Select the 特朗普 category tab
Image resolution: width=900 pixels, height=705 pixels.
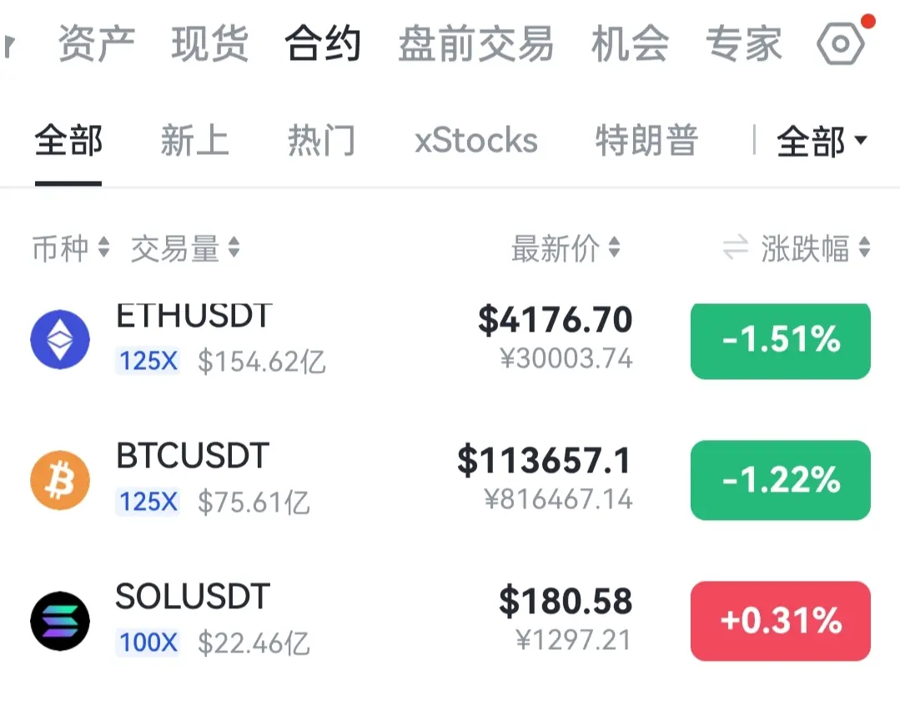point(646,141)
